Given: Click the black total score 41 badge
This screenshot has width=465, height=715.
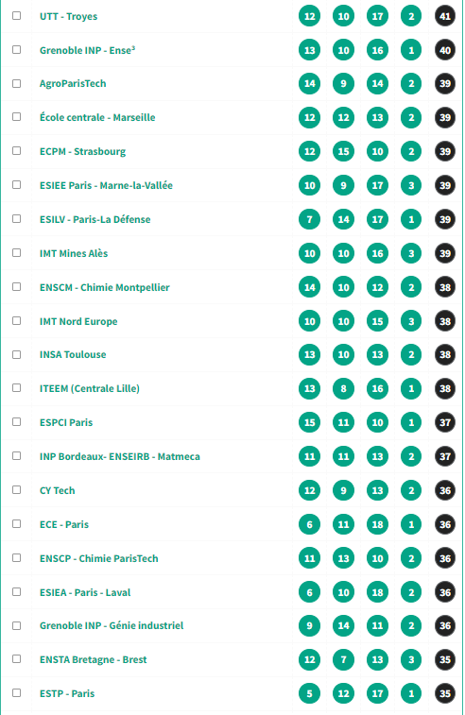Looking at the screenshot, I should tap(445, 16).
